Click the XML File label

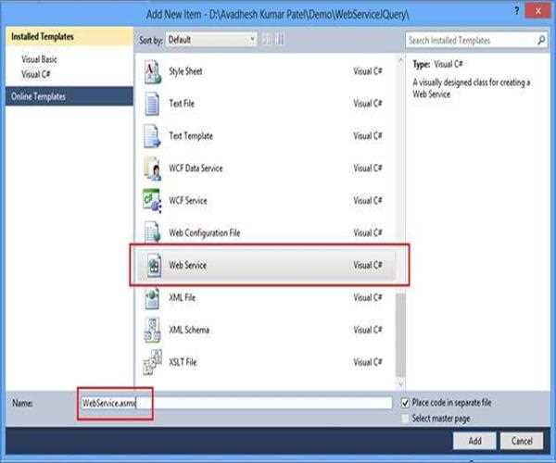tap(183, 297)
